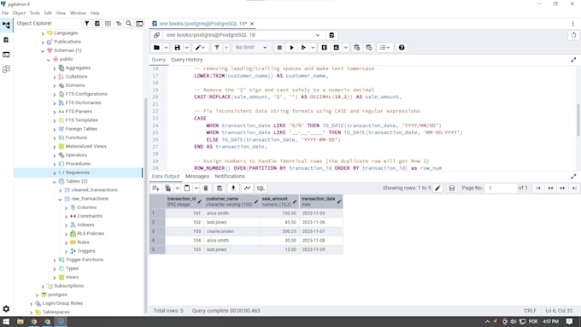Open the Macros list icon
Screen dimensions: 581x327
pyautogui.click(x=384, y=48)
